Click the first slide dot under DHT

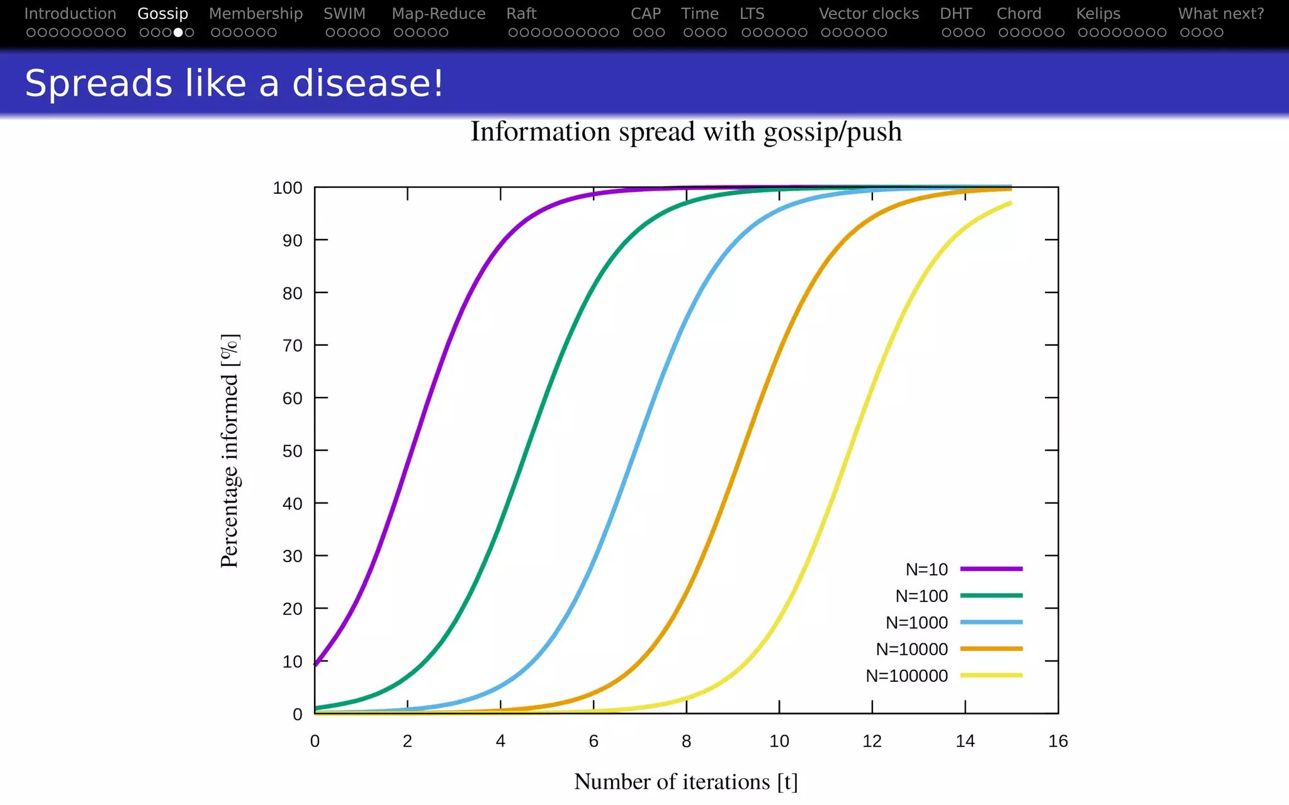[x=947, y=33]
